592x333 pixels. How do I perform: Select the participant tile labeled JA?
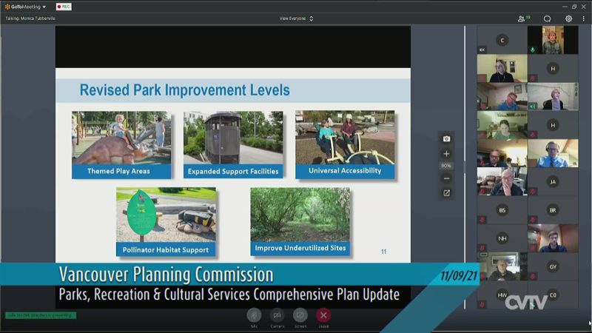point(553,182)
